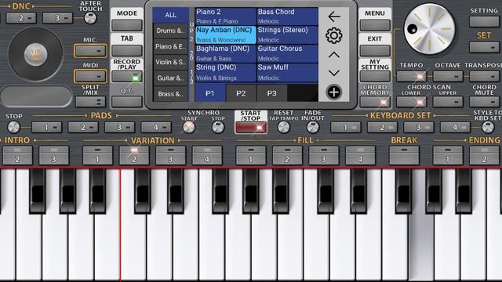Tap the Synchro Stop knob
Screen dimensions: 502x282
[x=218, y=128]
